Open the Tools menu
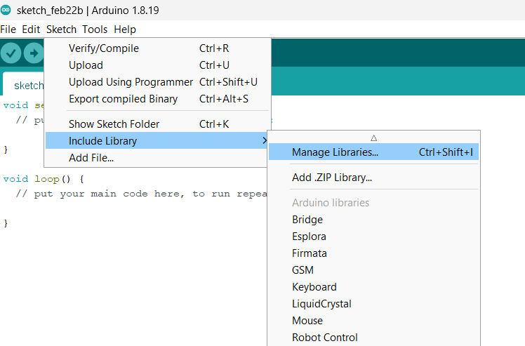Viewport: 525px width, 346px height. click(x=95, y=29)
